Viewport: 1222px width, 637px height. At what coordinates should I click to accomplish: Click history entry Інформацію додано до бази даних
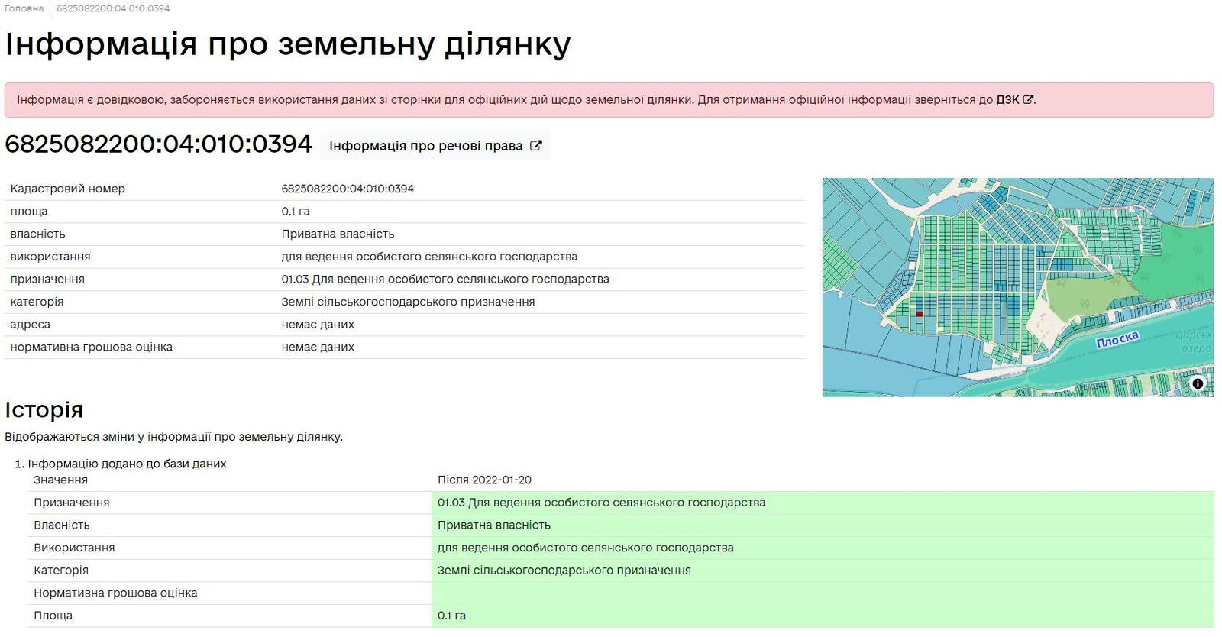(x=127, y=464)
